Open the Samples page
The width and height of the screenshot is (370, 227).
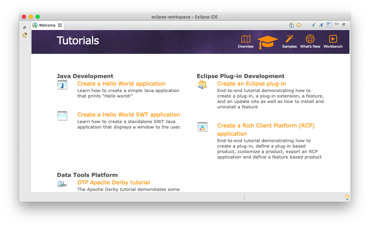tap(289, 42)
